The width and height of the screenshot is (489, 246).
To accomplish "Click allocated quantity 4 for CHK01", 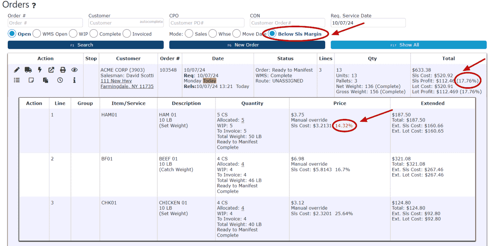I will [x=243, y=208].
